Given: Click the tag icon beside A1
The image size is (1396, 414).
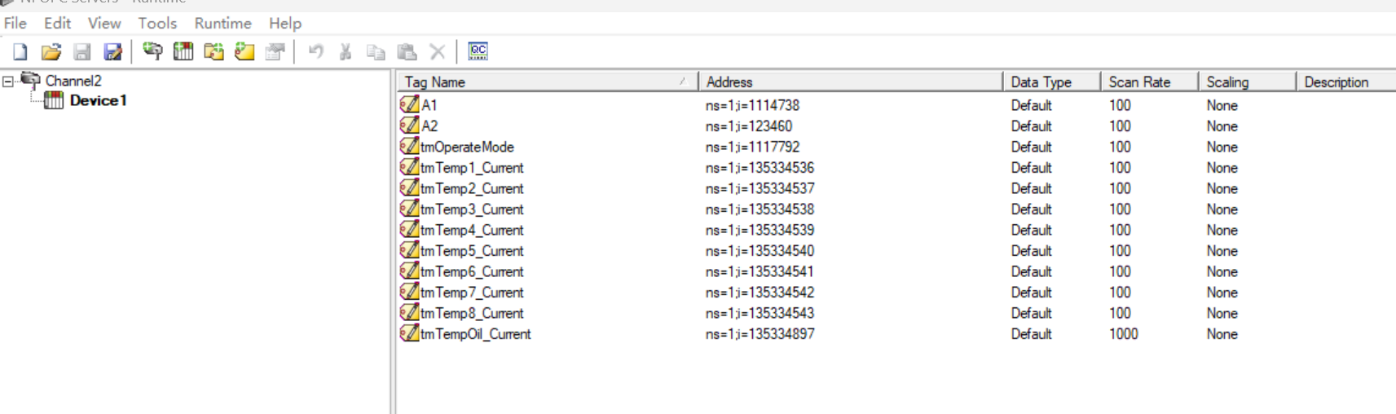Looking at the screenshot, I should pos(409,104).
